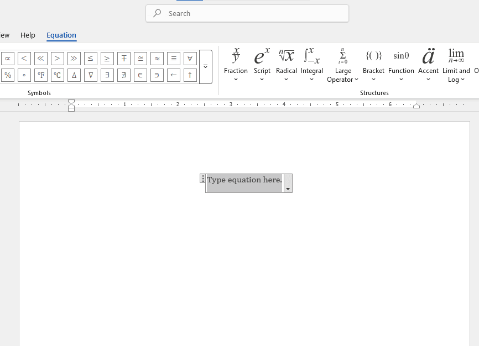The image size is (479, 346).
Task: Insert the there does not exist symbol
Action: [124, 75]
